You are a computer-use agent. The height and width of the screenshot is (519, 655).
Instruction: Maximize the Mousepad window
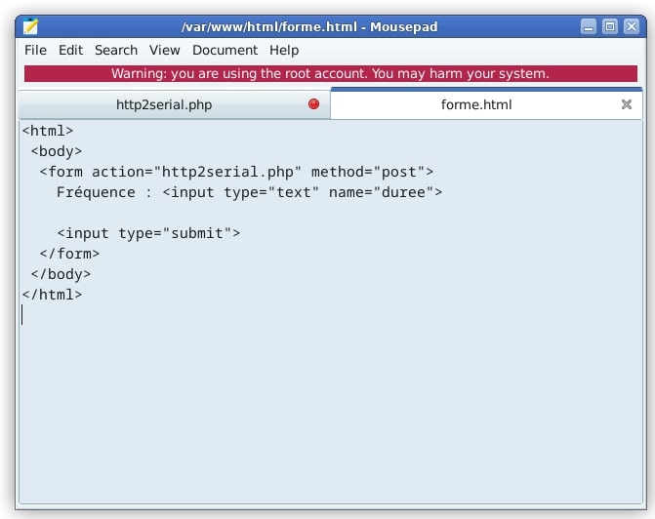610,26
